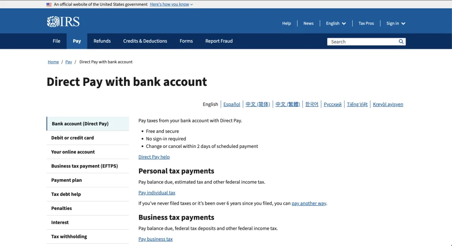
Task: Open the Refunds menu
Action: pyautogui.click(x=102, y=41)
